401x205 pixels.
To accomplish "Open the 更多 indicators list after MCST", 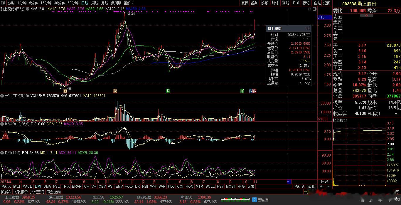I will tap(241, 186).
